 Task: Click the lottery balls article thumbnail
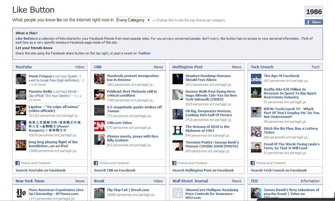[x=256, y=131]
